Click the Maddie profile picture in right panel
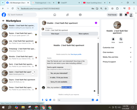 [117, 25]
